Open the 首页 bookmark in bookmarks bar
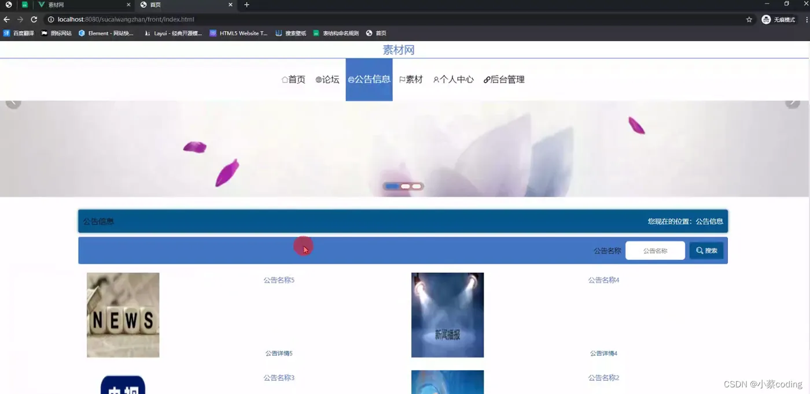Screen dimensions: 810x394 pyautogui.click(x=376, y=34)
